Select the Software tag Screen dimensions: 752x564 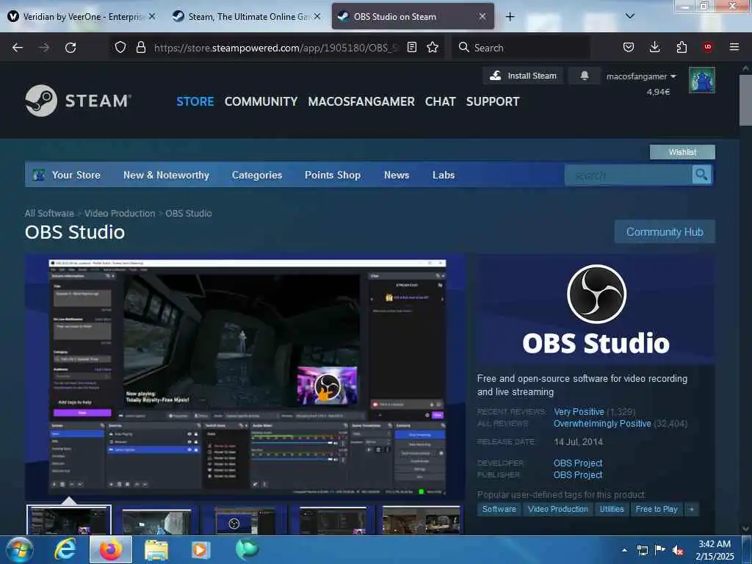pyautogui.click(x=499, y=510)
